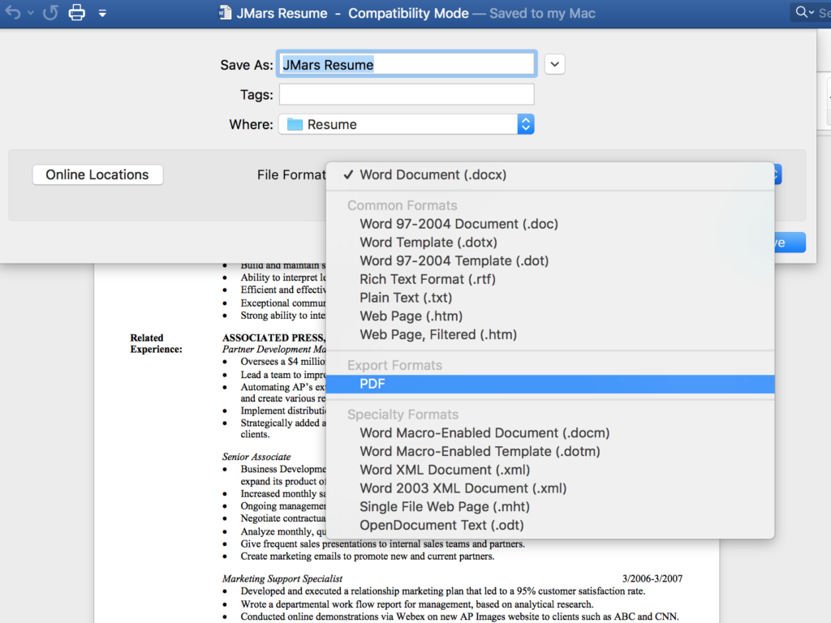Expand the save dialog with chevron button

point(554,65)
